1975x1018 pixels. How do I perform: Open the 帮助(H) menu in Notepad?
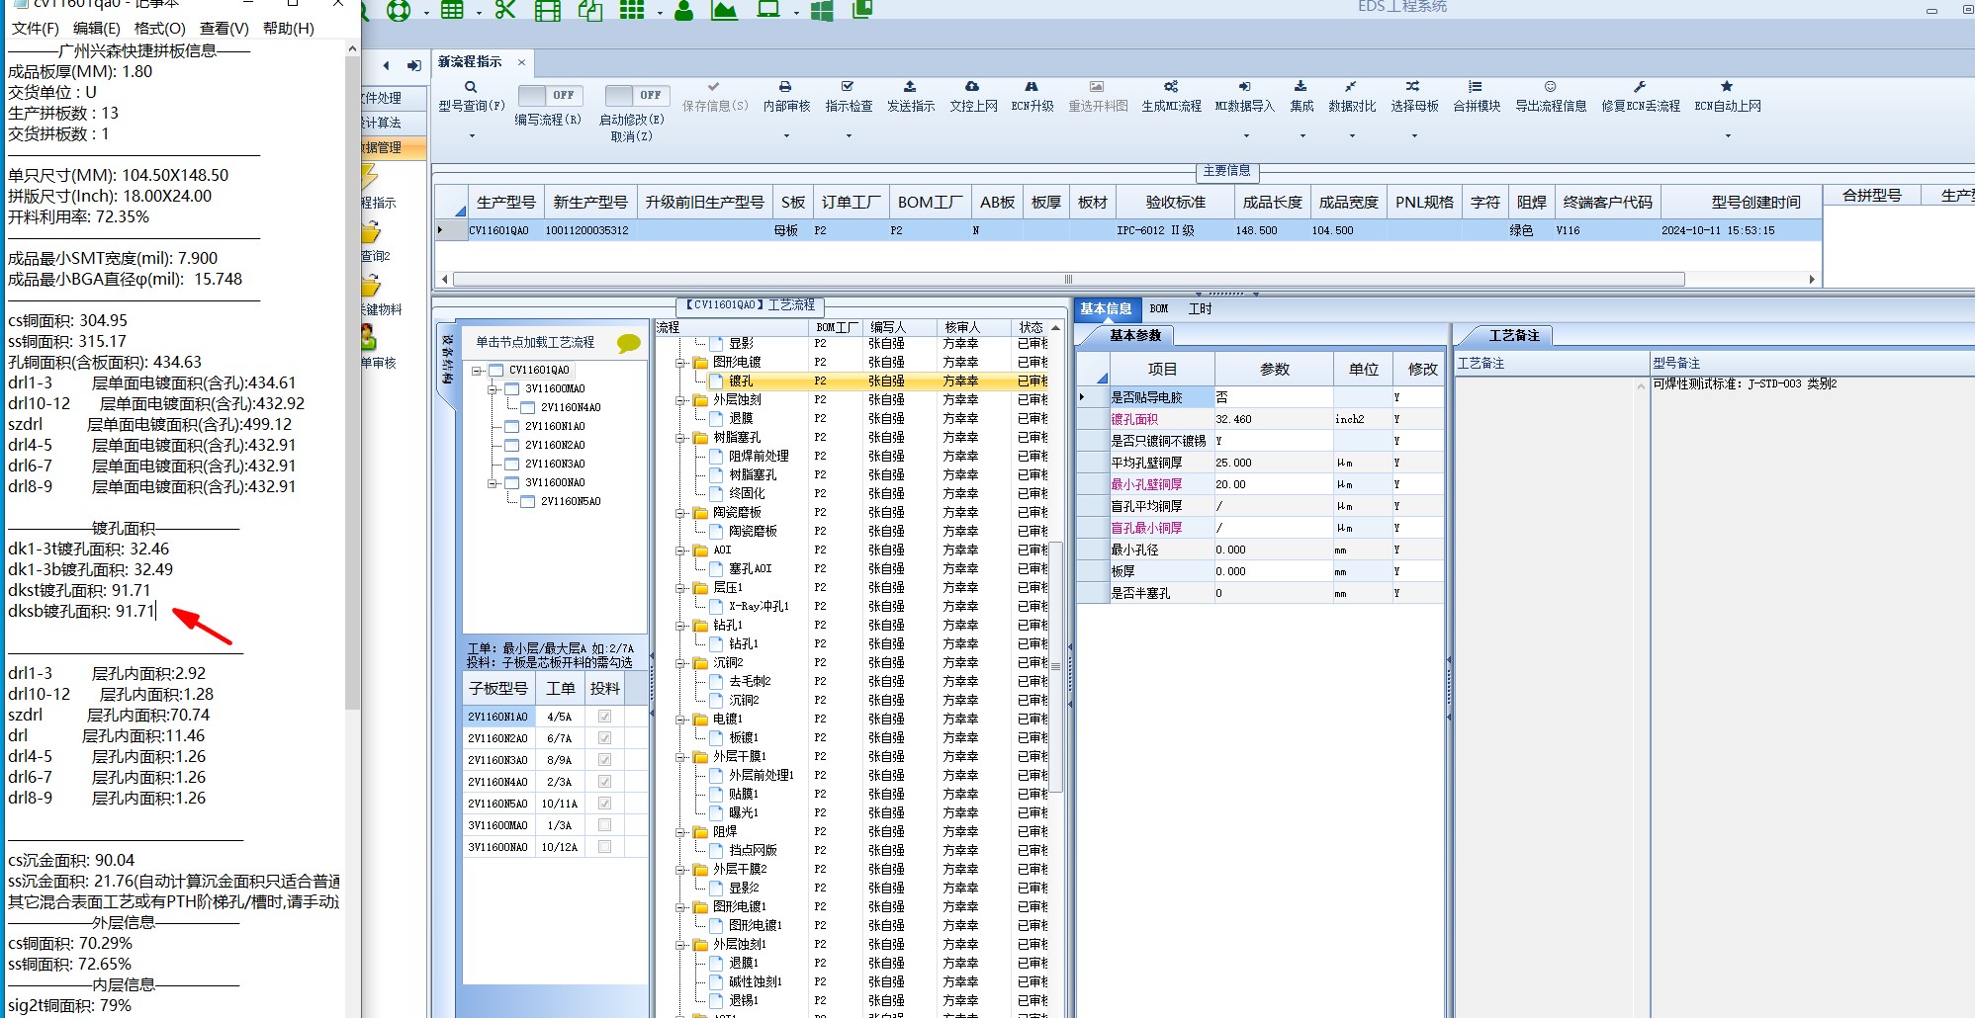click(289, 29)
